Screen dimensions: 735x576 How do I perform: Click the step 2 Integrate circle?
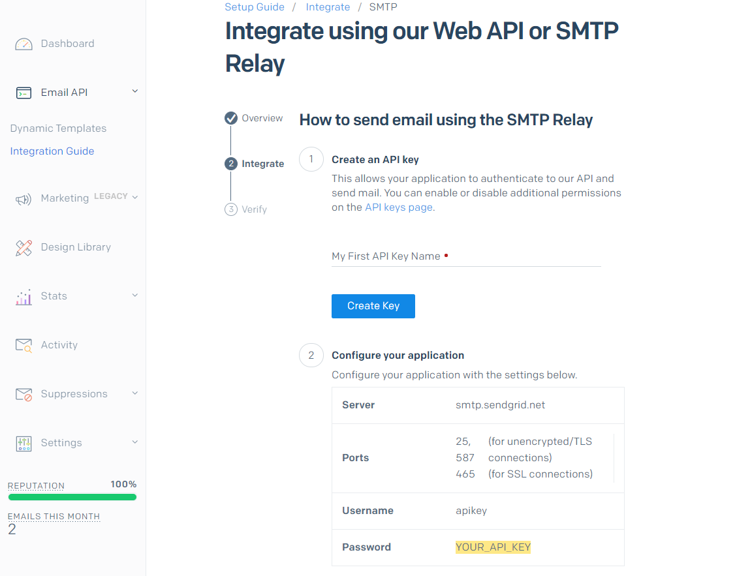[x=230, y=164]
